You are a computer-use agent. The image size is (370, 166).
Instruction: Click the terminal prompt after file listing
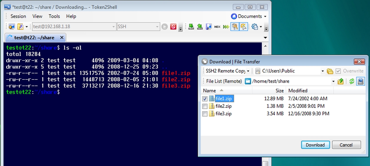33,92
